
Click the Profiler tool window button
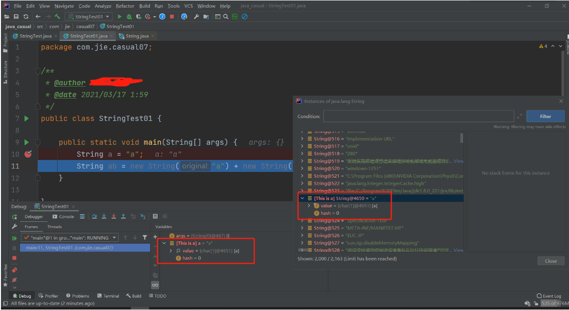point(48,296)
